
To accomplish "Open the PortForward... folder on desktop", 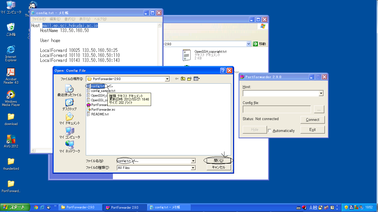I will tap(11, 186).
